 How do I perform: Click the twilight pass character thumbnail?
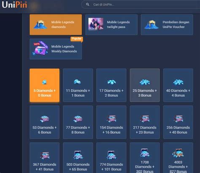point(96,24)
